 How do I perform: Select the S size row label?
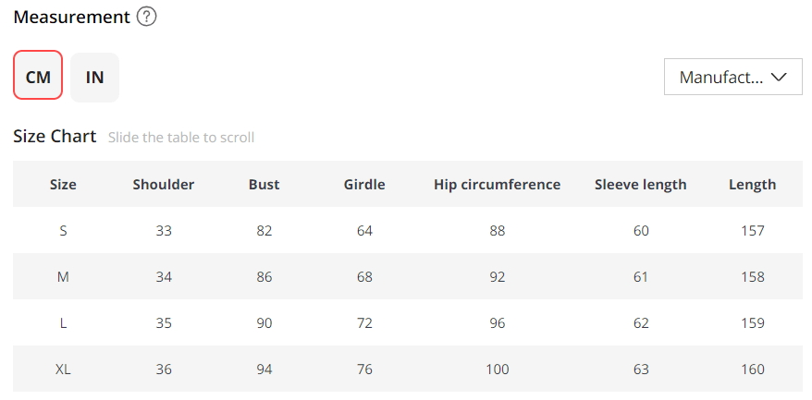pos(63,230)
